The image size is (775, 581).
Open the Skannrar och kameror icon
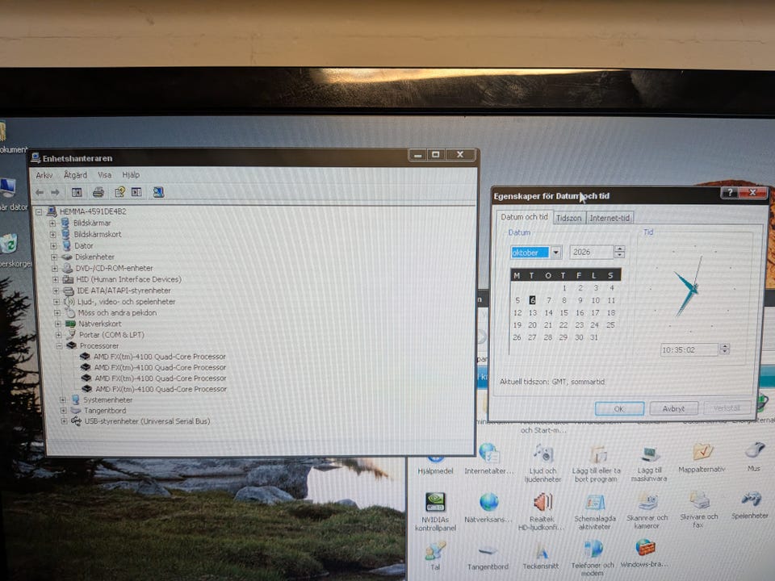tap(647, 511)
